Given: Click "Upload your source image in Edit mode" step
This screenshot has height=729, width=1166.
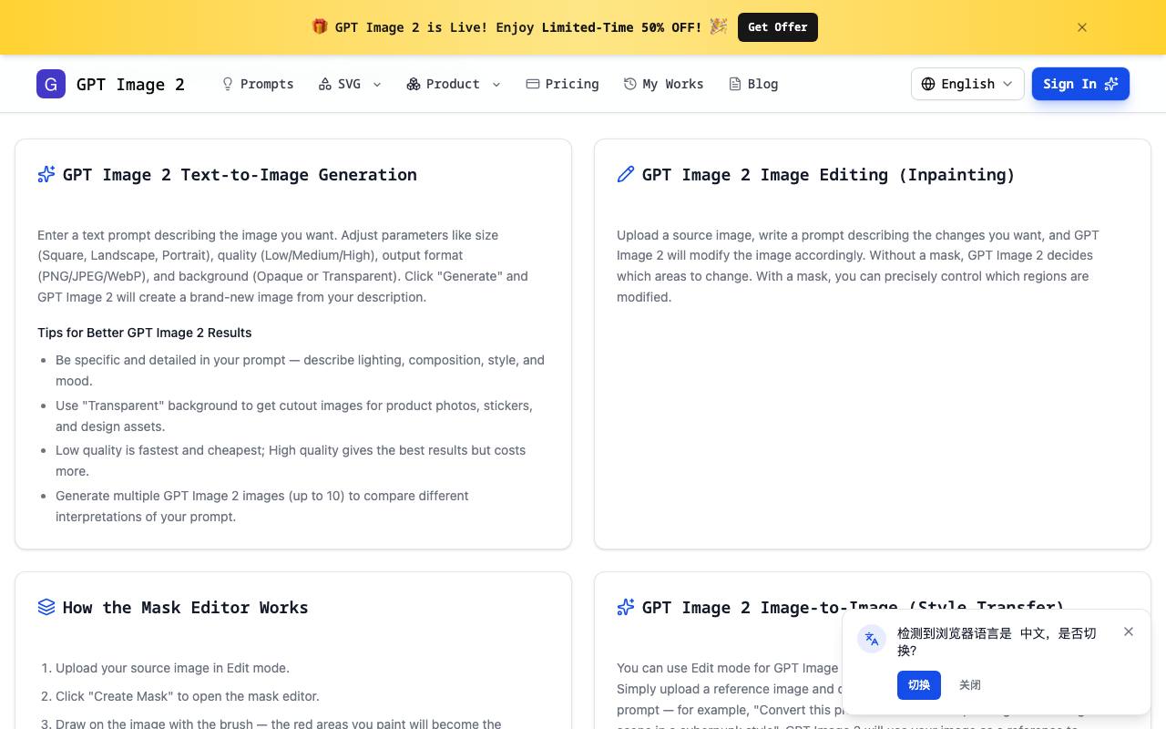Looking at the screenshot, I should [x=172, y=668].
